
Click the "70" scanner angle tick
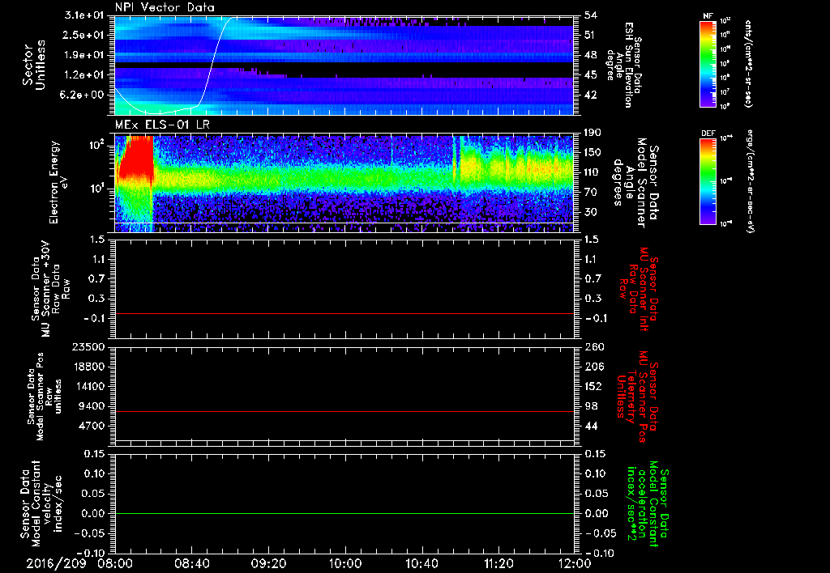click(591, 193)
